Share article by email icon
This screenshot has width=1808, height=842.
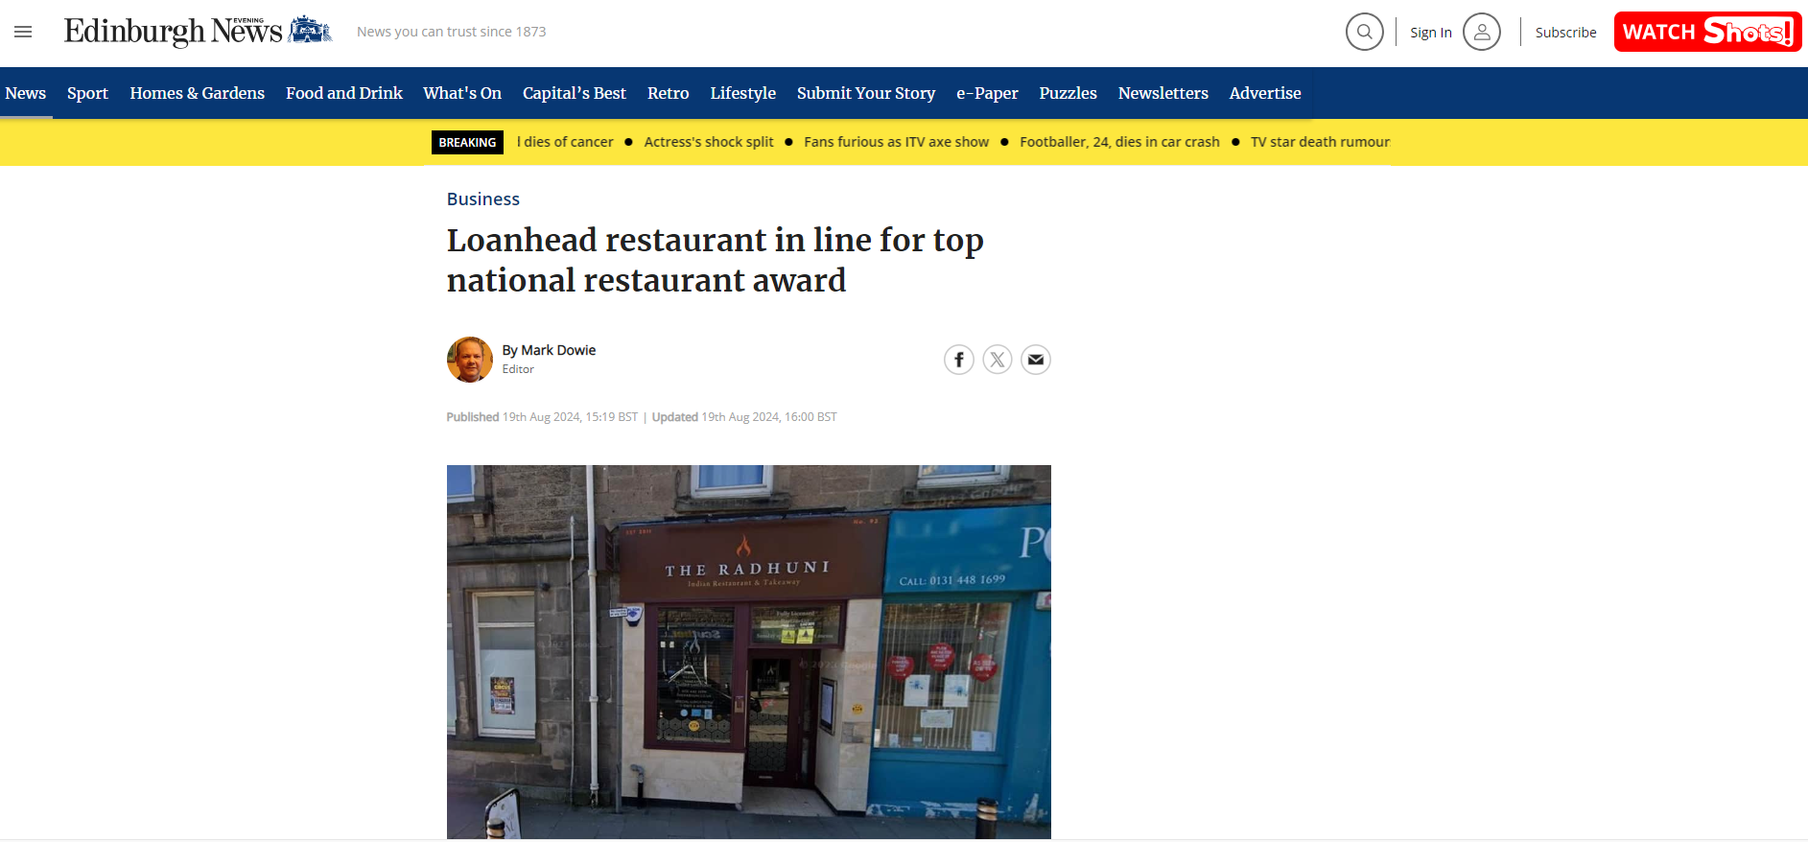1035,360
